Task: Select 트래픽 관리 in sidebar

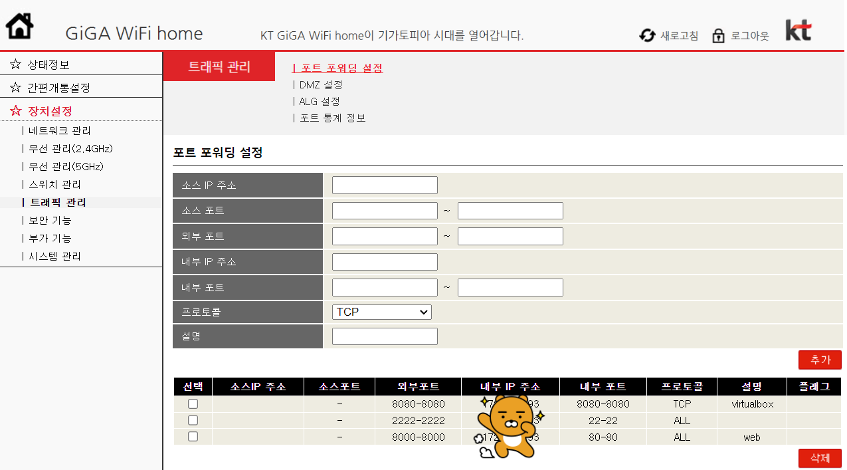Action: pos(58,202)
